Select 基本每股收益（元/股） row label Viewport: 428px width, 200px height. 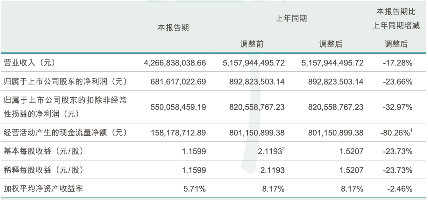point(44,151)
